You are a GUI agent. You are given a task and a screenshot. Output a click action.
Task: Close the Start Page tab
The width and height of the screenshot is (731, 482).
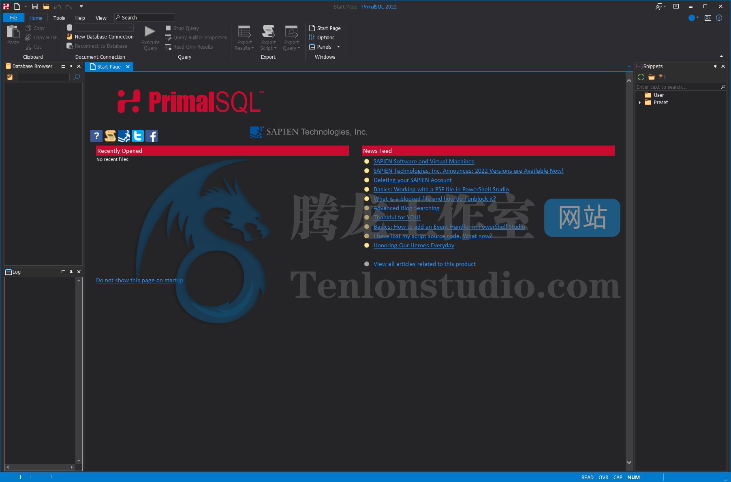tap(128, 66)
